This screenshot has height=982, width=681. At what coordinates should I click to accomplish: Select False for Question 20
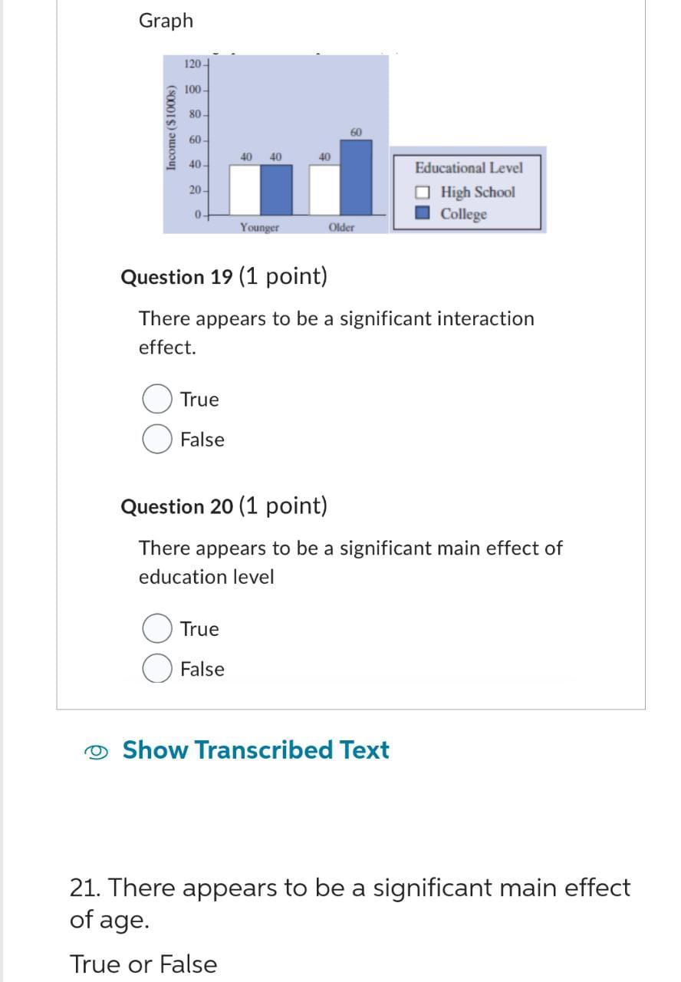pyautogui.click(x=156, y=667)
